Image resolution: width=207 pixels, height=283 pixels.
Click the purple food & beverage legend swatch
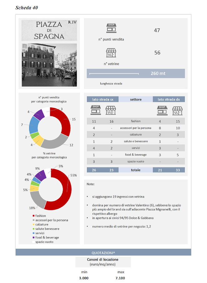pos(33,238)
